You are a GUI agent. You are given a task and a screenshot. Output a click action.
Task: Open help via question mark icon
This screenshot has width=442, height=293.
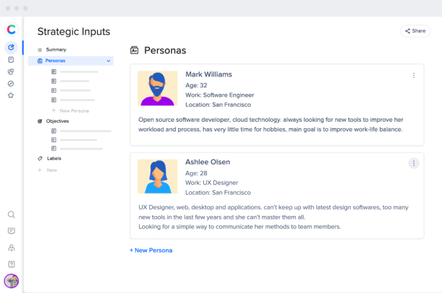(12, 264)
